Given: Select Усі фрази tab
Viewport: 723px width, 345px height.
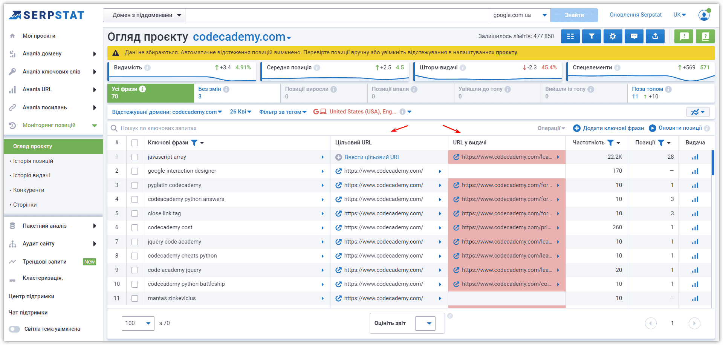Looking at the screenshot, I should coord(150,93).
